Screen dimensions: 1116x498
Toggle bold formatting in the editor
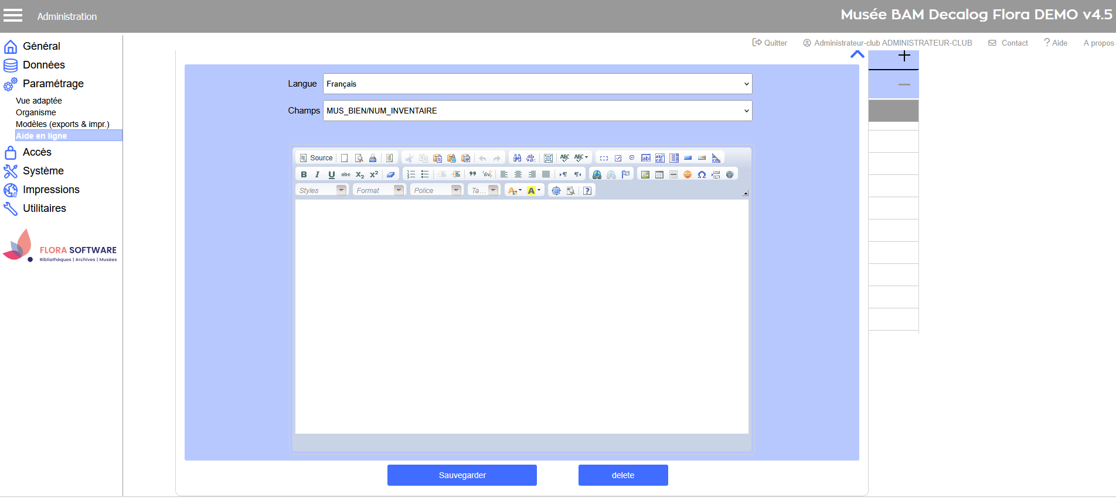point(304,174)
